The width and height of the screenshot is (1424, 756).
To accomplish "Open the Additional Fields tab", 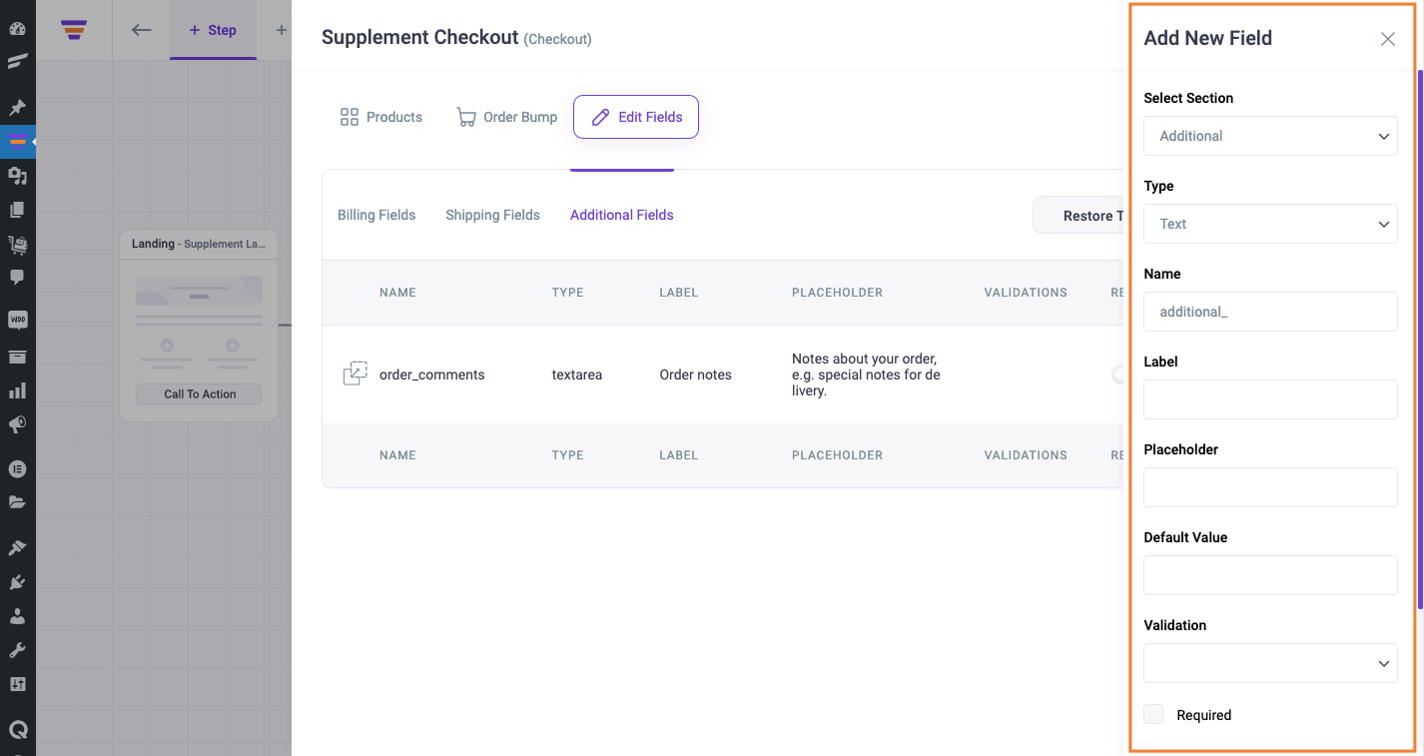I will [x=622, y=215].
